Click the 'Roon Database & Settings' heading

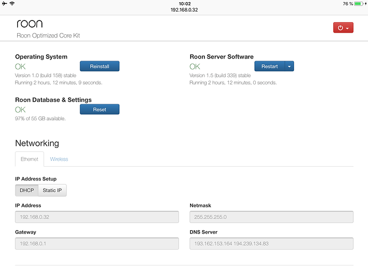pyautogui.click(x=53, y=100)
